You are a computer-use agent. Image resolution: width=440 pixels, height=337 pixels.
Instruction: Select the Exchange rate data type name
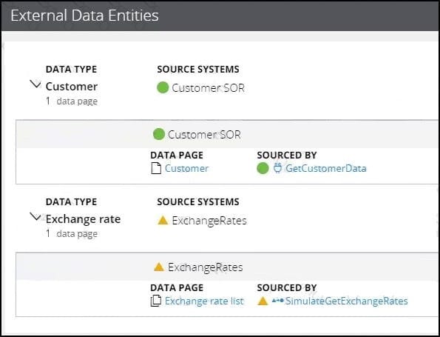[83, 219]
